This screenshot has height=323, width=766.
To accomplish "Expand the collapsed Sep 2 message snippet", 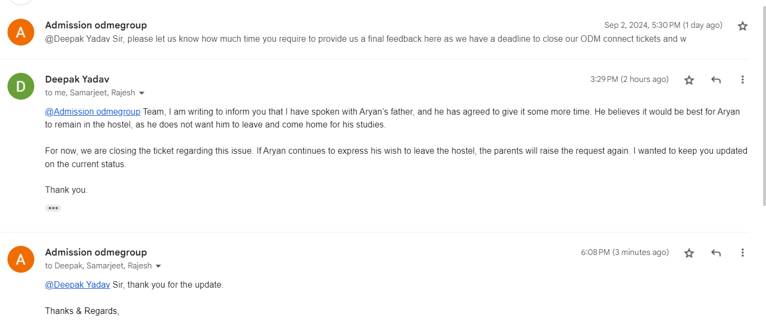I will [364, 39].
